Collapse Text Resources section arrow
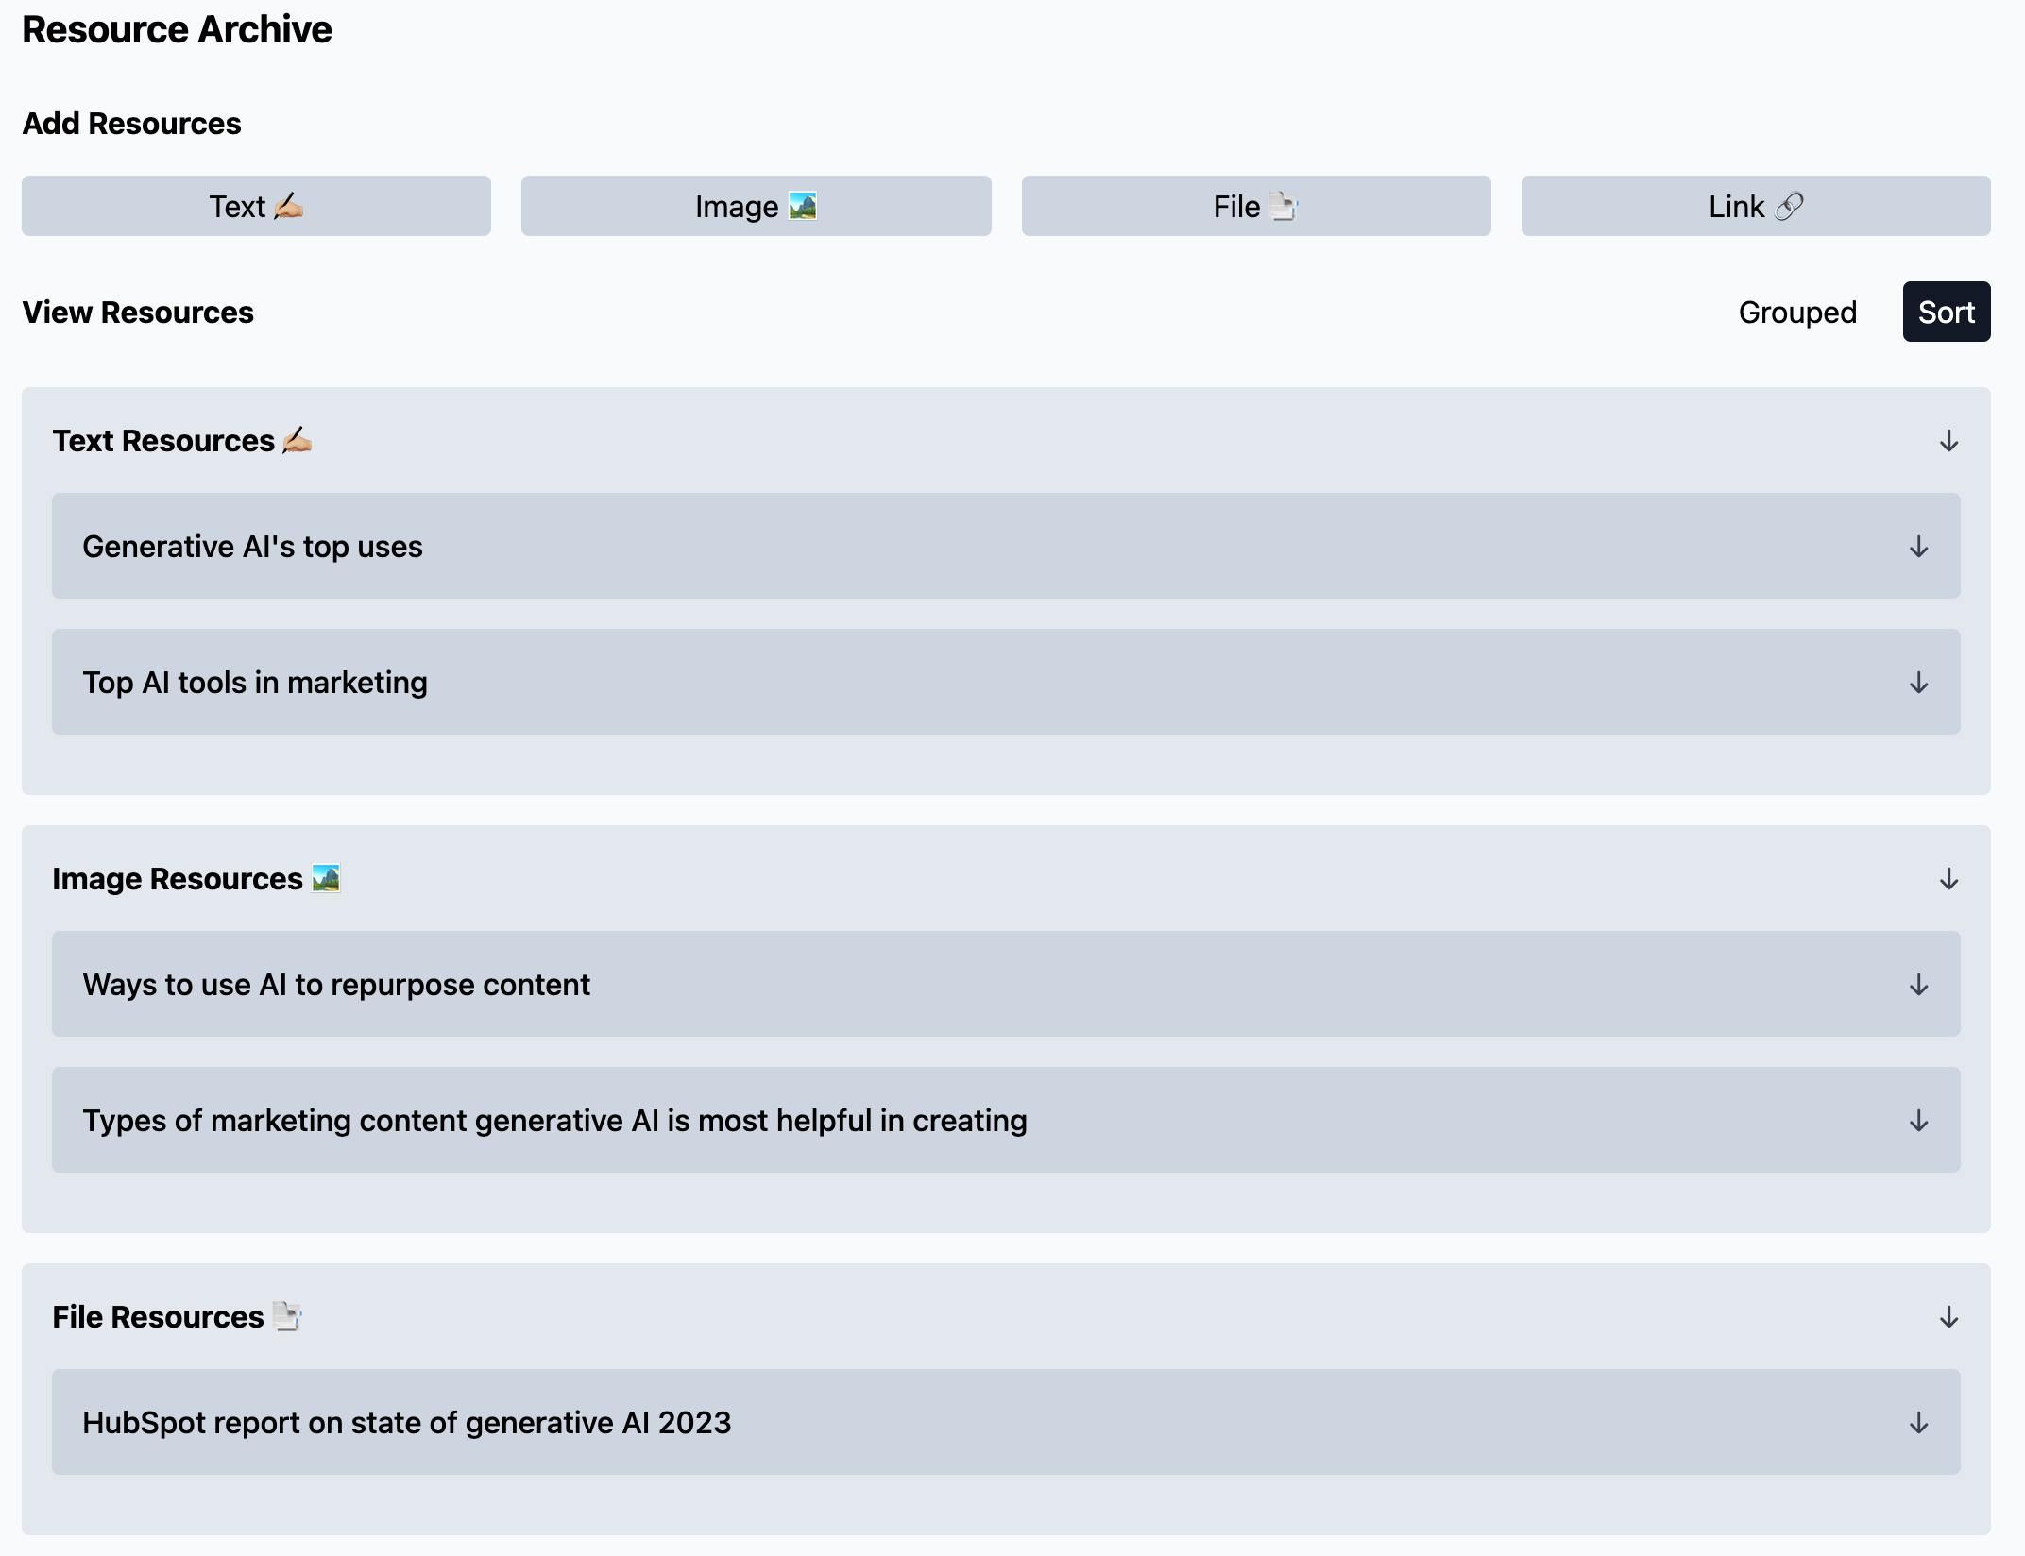 [1948, 441]
